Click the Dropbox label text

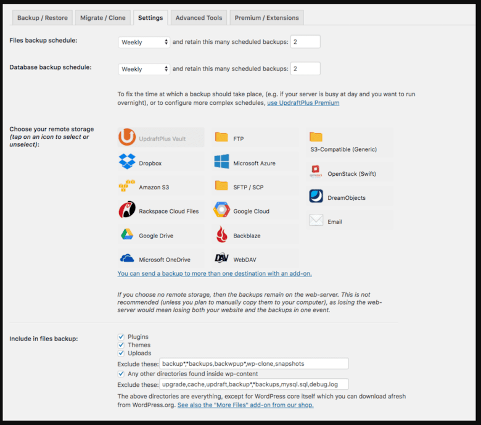(x=150, y=163)
